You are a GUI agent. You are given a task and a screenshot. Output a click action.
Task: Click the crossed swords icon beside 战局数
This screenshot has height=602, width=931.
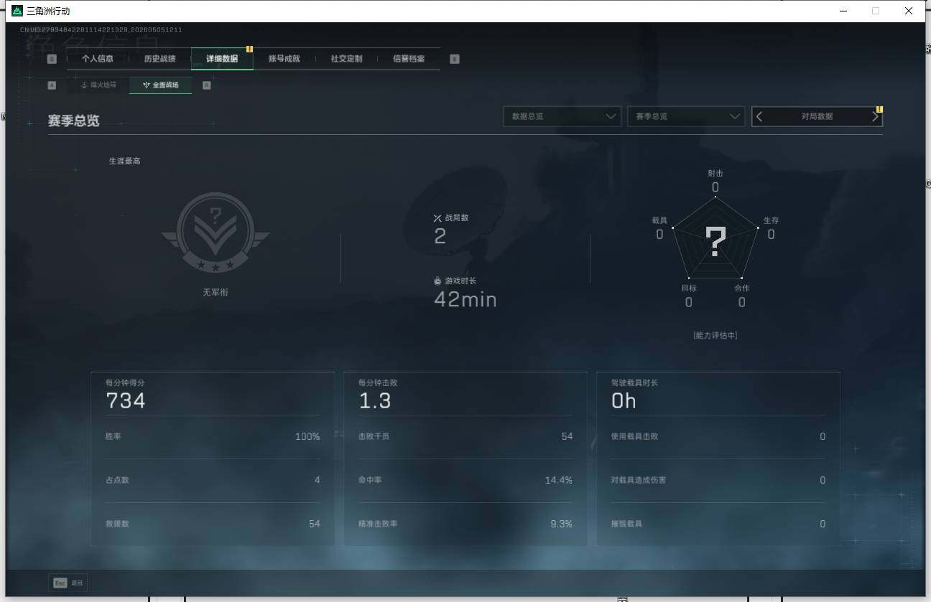[437, 218]
